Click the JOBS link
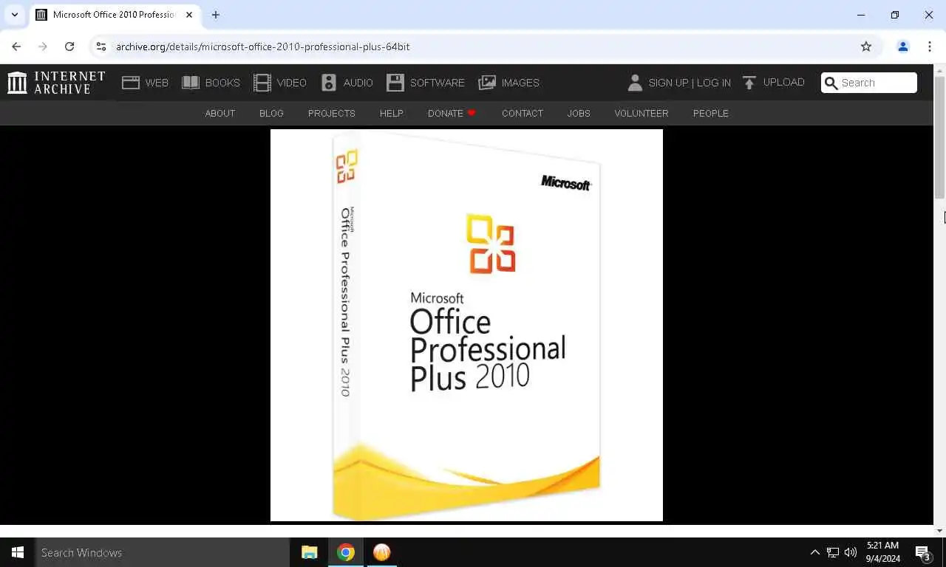The image size is (946, 567). click(579, 113)
